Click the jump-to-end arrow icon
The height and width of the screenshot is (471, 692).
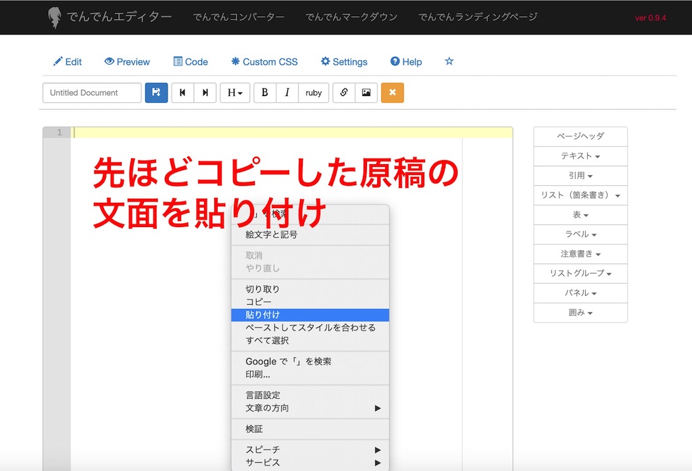click(205, 93)
